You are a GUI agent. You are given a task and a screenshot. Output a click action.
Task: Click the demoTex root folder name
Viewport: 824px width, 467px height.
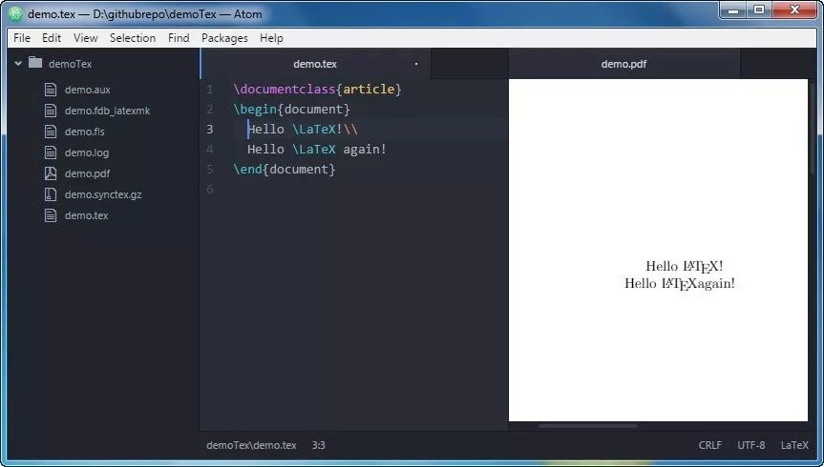[70, 64]
